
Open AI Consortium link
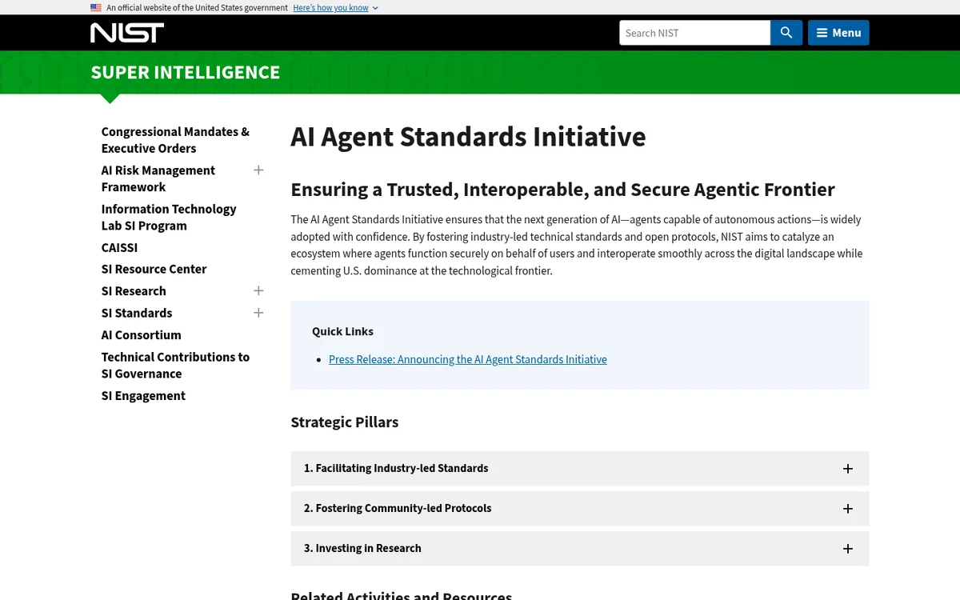[141, 335]
